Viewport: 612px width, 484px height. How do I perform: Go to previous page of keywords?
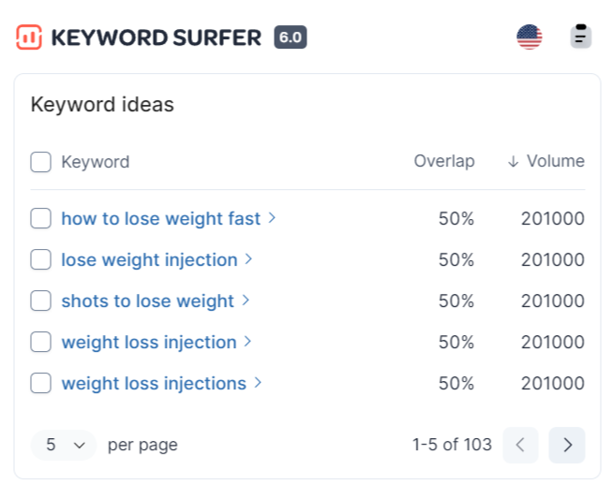(x=521, y=445)
